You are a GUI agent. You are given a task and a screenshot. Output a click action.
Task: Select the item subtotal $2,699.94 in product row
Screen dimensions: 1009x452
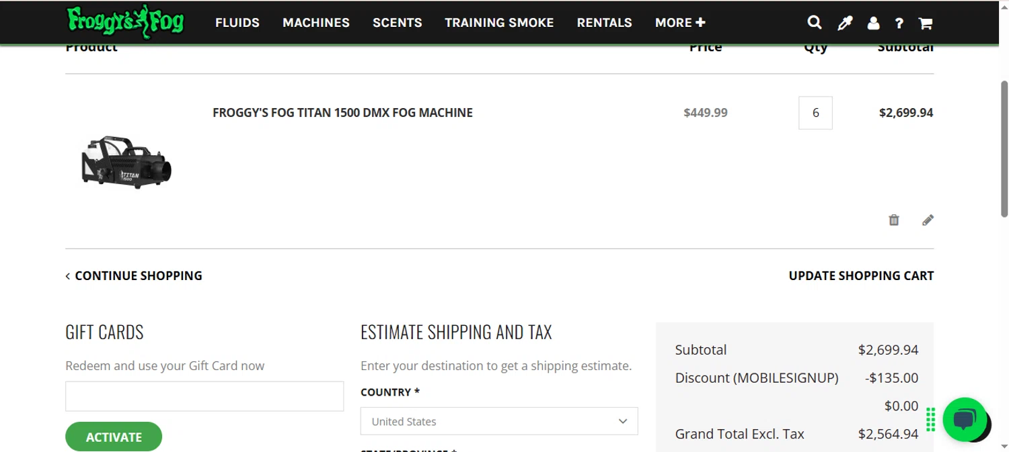pyautogui.click(x=906, y=113)
